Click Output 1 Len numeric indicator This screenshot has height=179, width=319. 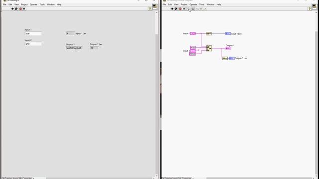(x=94, y=48)
